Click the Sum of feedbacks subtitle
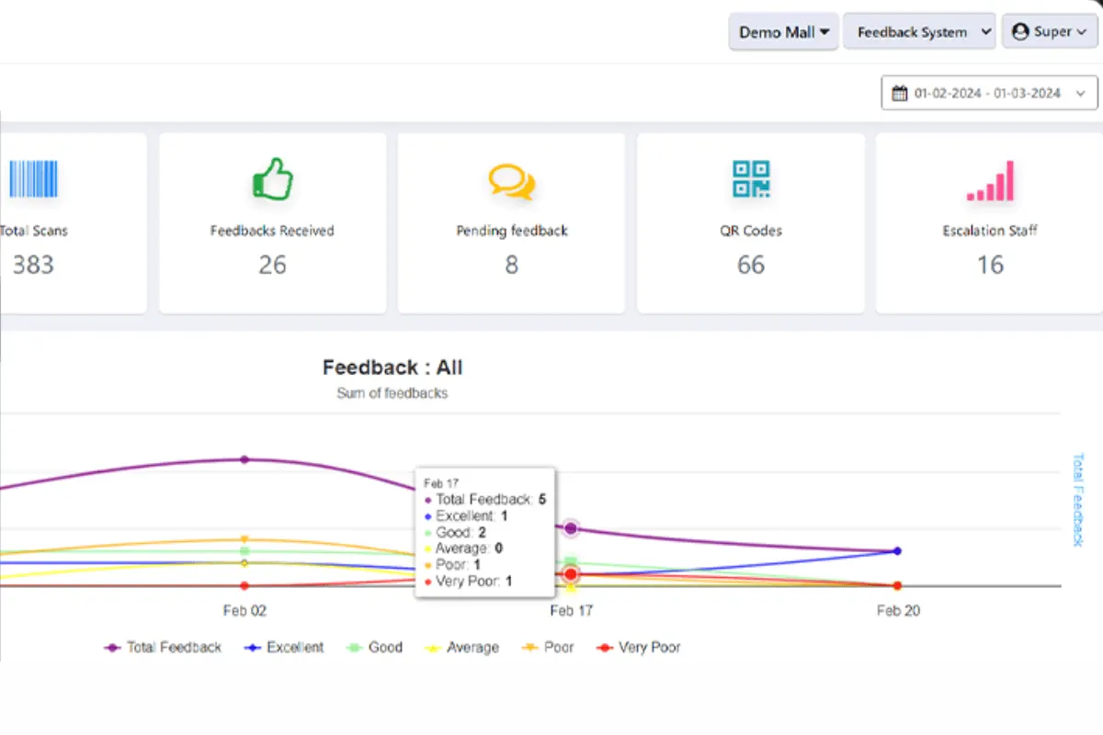The width and height of the screenshot is (1103, 735). click(392, 393)
